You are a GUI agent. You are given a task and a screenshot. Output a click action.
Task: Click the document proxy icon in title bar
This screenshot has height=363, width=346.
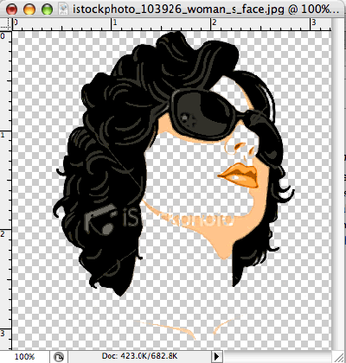tap(63, 9)
